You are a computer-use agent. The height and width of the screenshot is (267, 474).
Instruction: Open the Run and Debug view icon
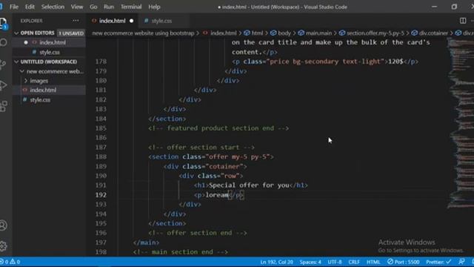(x=3, y=85)
